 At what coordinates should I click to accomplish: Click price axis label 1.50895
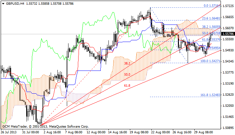[228, 128]
